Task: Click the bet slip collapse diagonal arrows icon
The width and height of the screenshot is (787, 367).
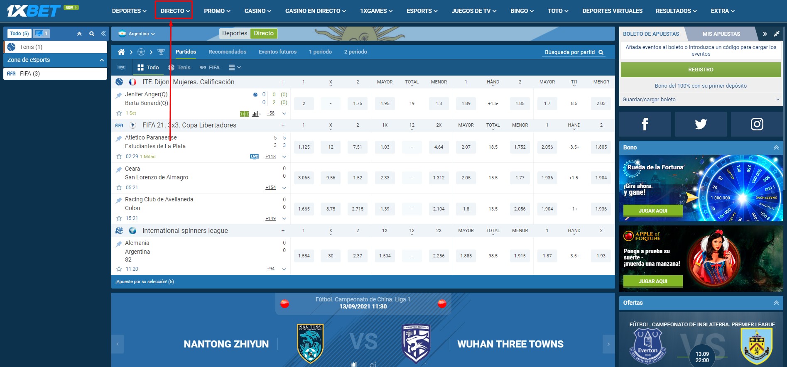Action: click(x=776, y=34)
